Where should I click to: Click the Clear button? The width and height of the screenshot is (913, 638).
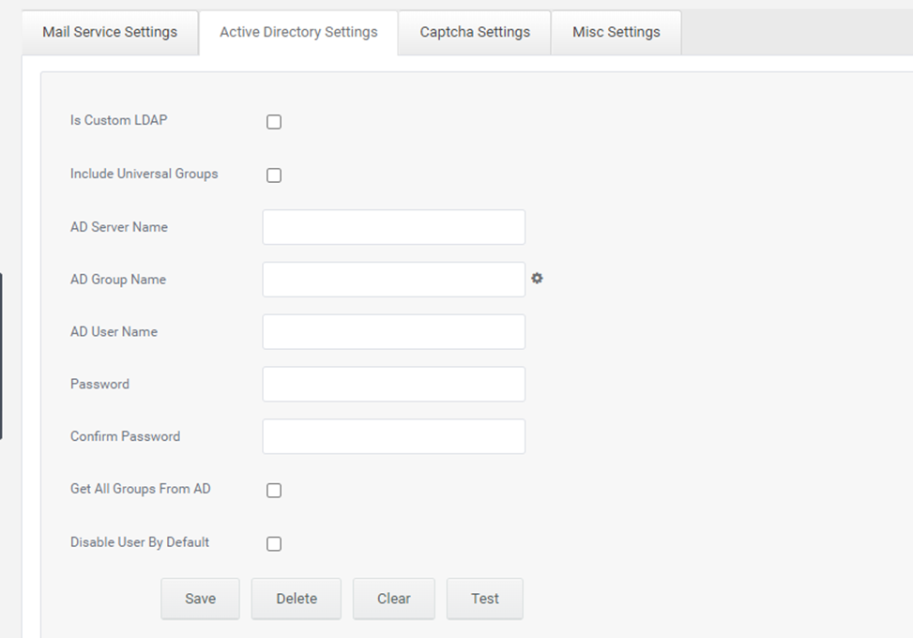tap(393, 599)
